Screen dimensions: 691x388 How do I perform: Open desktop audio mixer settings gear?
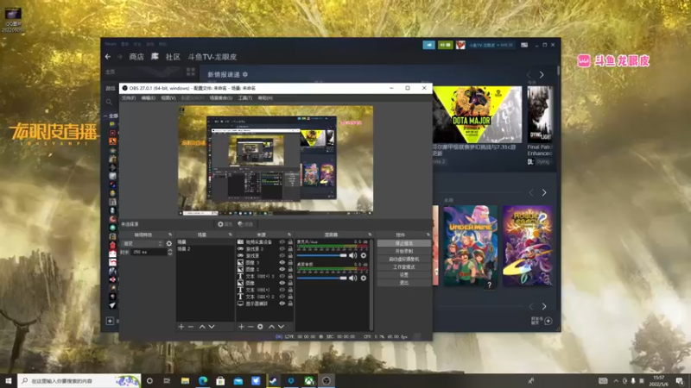point(364,278)
